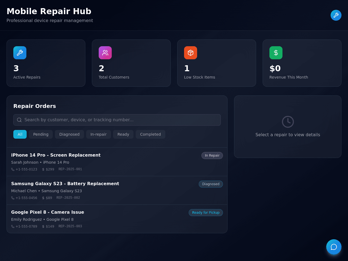Open Google Pixel 8 Camera Issue order
The image size is (348, 261).
click(x=117, y=219)
